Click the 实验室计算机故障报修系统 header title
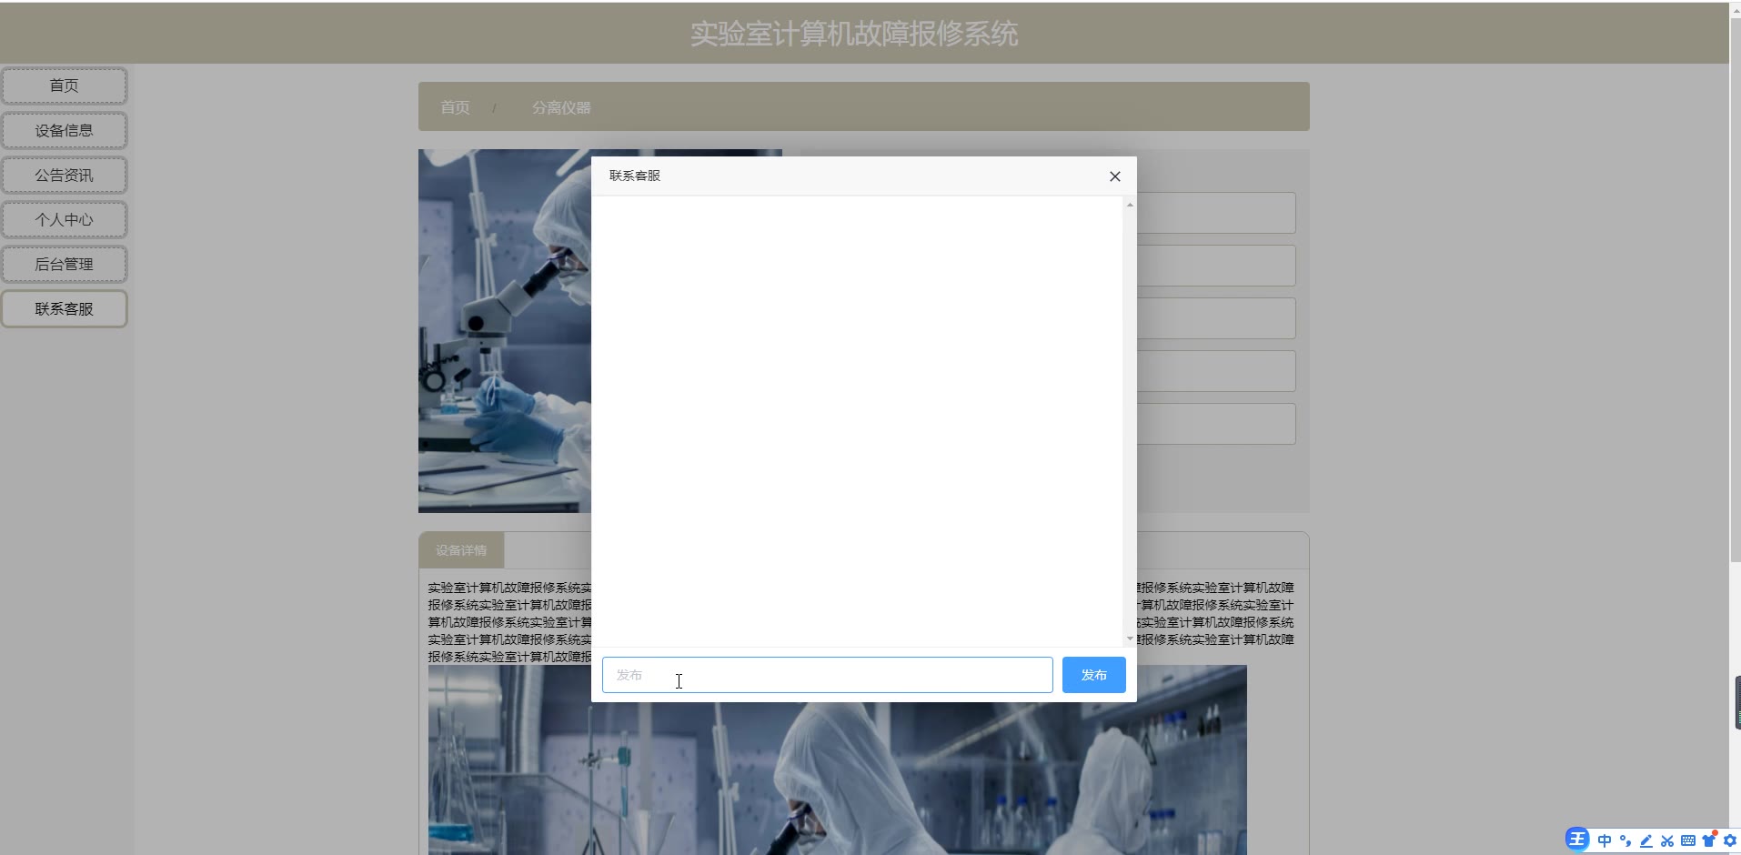Image resolution: width=1741 pixels, height=855 pixels. [x=853, y=34]
